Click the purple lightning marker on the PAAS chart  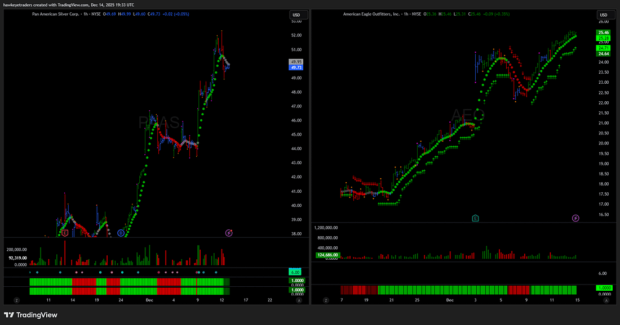click(228, 233)
